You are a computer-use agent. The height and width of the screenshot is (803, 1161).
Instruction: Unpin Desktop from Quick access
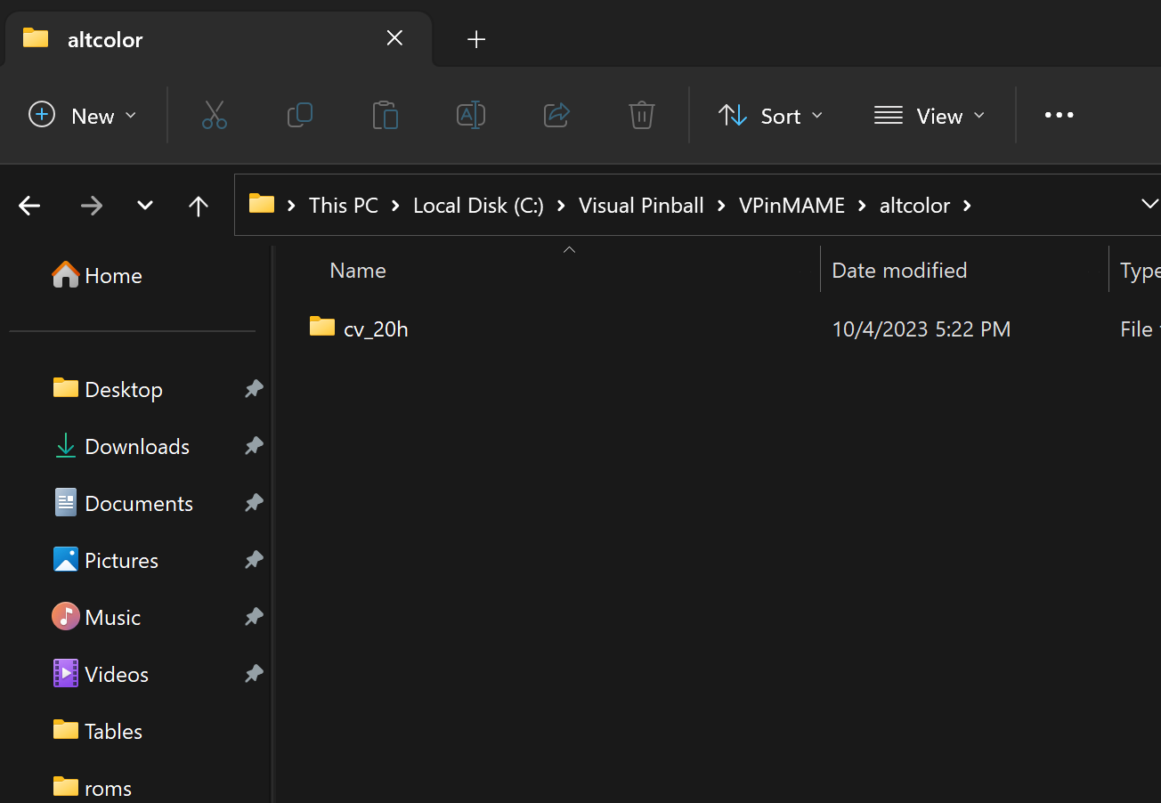(x=254, y=389)
